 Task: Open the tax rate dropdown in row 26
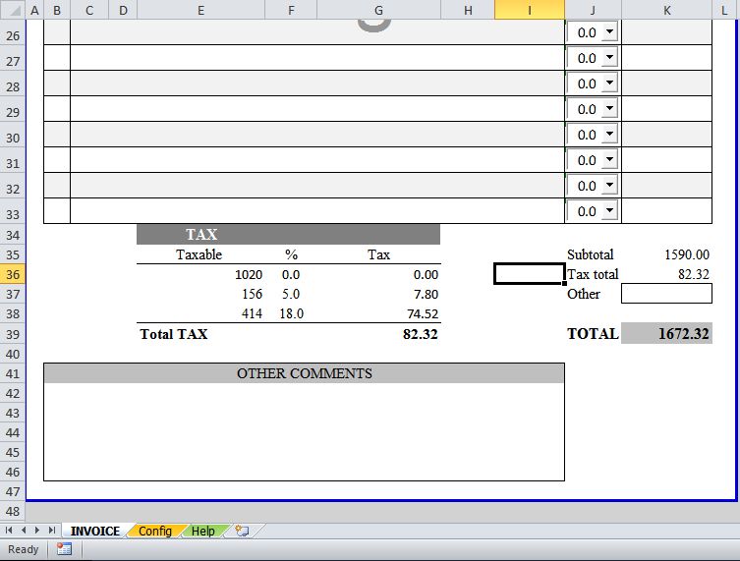(x=609, y=32)
